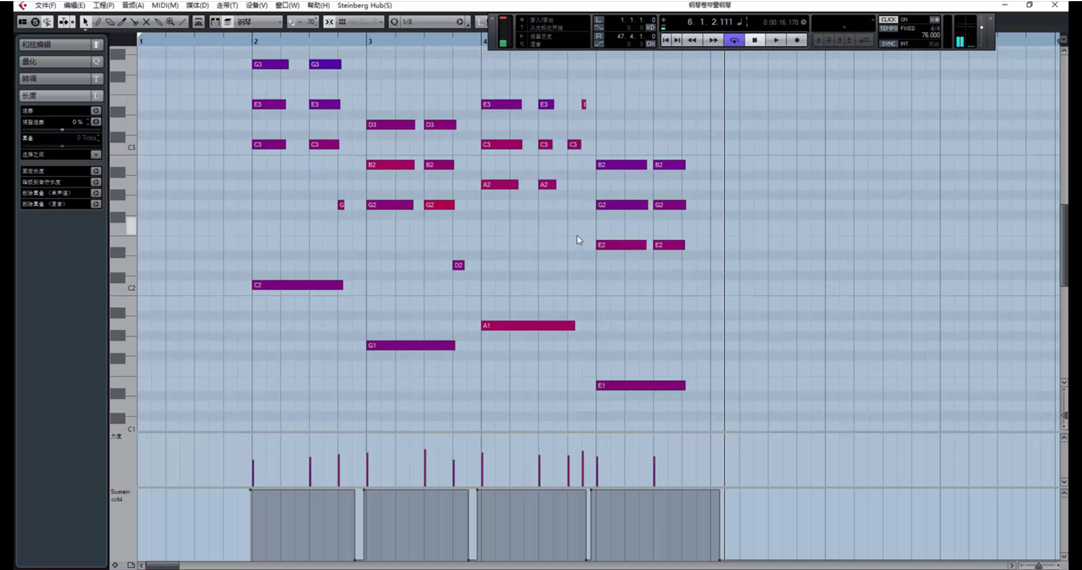1082x570 pixels.
Task: Click the Show Part Borders icon
Action: (215, 22)
